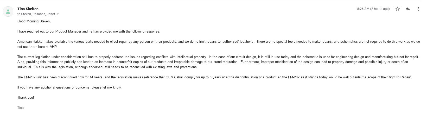This screenshot has height=113, width=427.
Task: Open the three-dot more options menu
Action: (x=418, y=9)
